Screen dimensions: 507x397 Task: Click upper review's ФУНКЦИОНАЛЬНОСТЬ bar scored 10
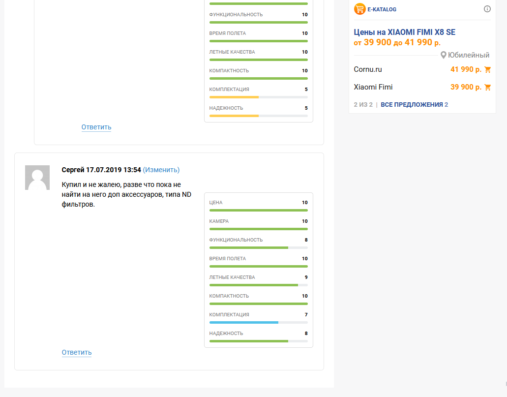[x=258, y=22]
